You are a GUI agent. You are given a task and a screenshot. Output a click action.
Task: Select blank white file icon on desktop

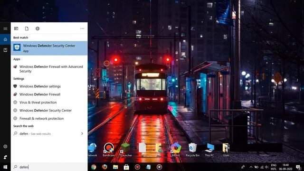click(142, 150)
